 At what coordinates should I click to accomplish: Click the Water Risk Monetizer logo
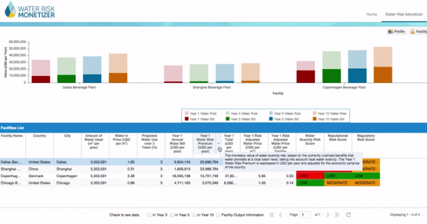30,10
